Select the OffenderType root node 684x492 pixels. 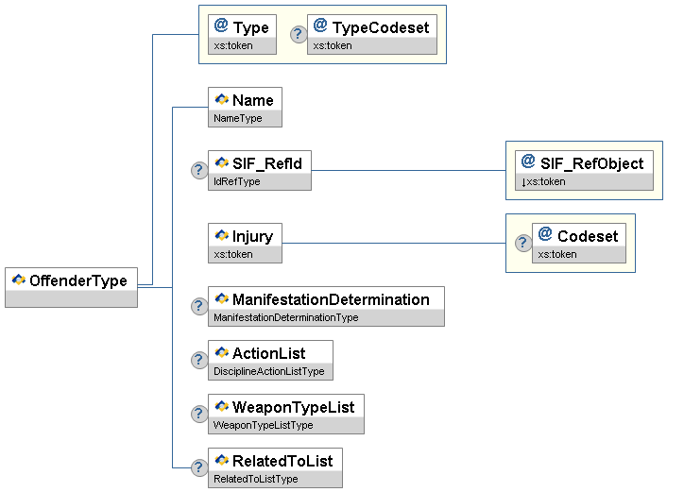click(71, 287)
